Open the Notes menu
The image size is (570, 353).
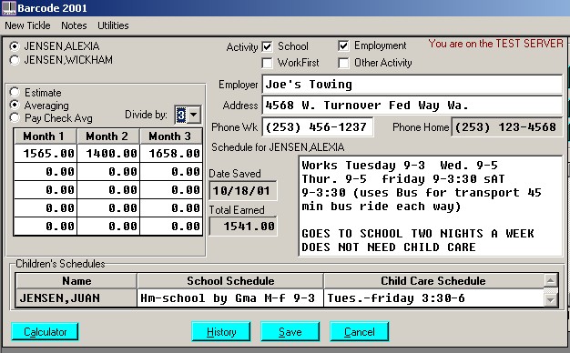(74, 25)
